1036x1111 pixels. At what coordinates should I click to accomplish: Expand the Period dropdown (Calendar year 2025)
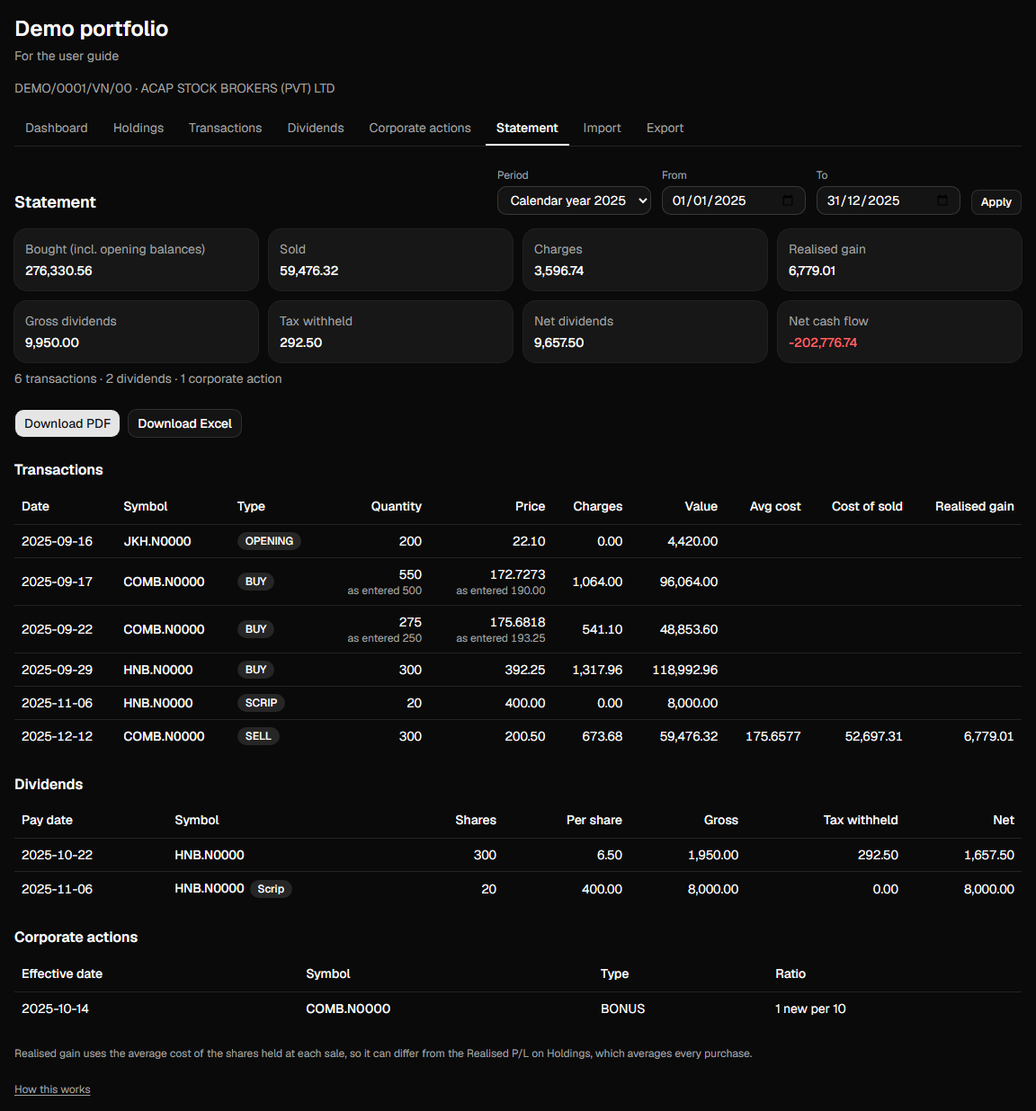(575, 200)
